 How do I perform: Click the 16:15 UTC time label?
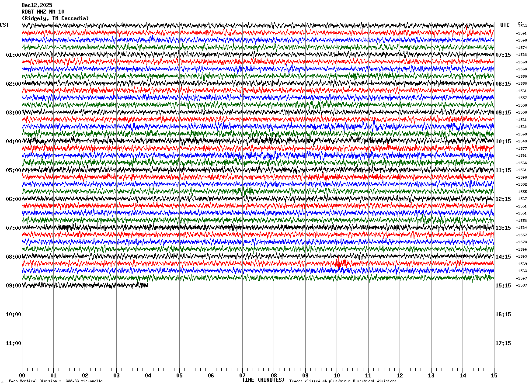coord(503,314)
